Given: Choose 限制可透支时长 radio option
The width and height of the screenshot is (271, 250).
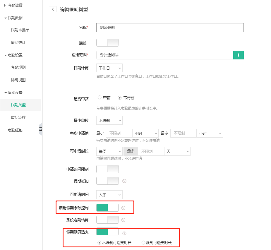Looking at the screenshot, I should click(143, 243).
